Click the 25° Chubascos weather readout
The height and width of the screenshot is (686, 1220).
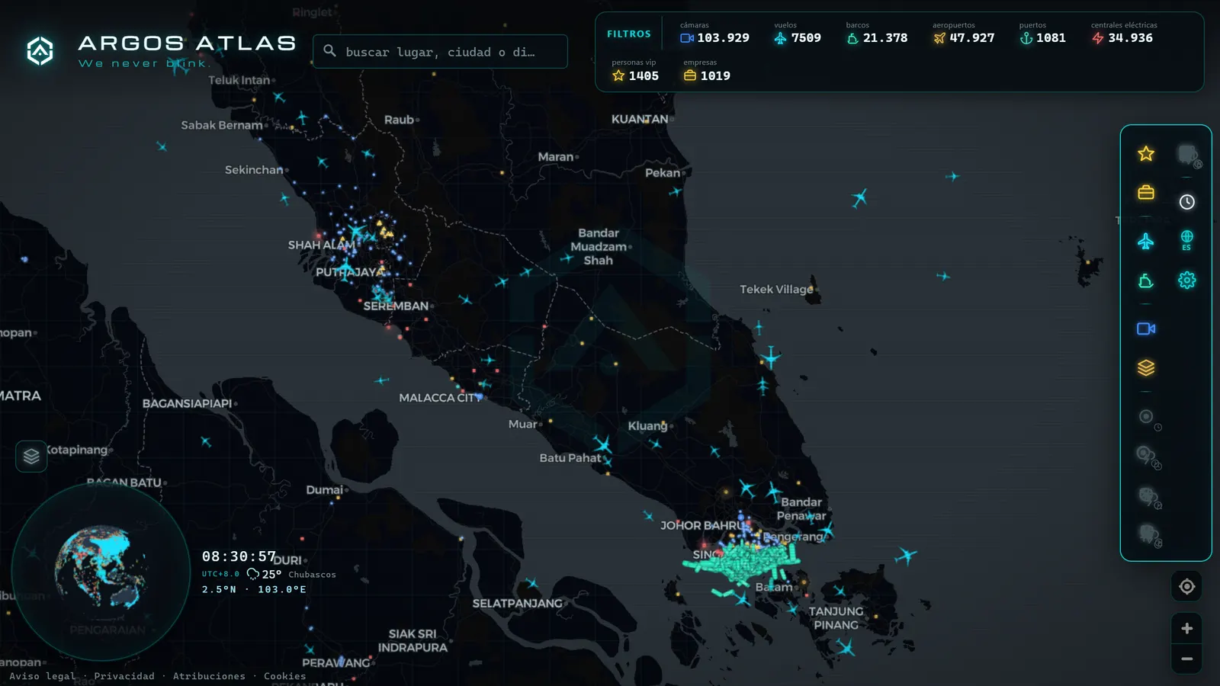click(291, 574)
